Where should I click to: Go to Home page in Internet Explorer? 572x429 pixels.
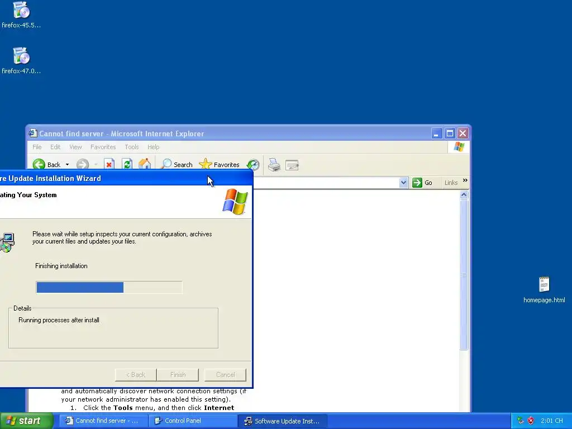pos(145,165)
